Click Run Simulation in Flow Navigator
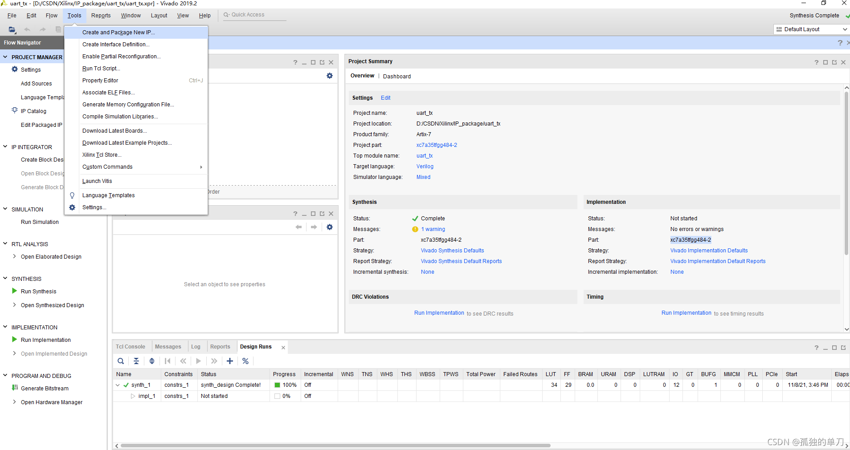This screenshot has height=450, width=850. [40, 222]
